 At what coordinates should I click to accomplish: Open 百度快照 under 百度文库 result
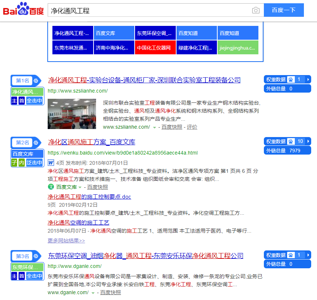coord(98,187)
